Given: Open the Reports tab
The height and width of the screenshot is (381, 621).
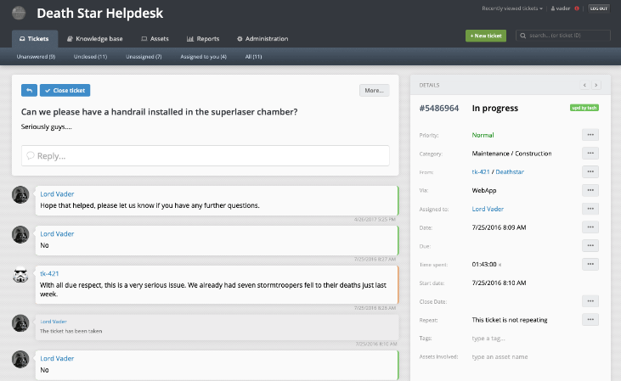Looking at the screenshot, I should tap(203, 39).
